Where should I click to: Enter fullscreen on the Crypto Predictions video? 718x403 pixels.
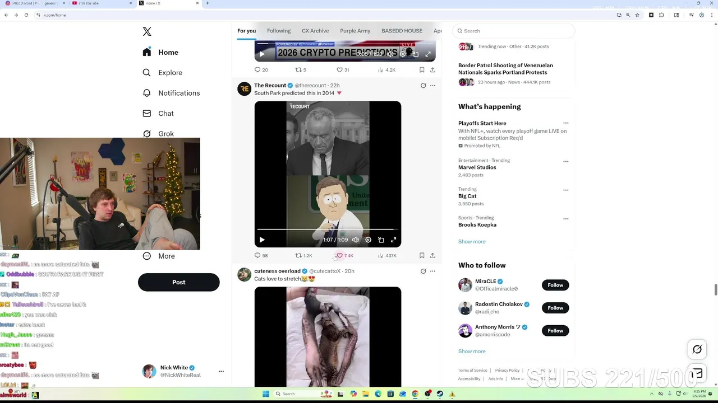coord(428,54)
